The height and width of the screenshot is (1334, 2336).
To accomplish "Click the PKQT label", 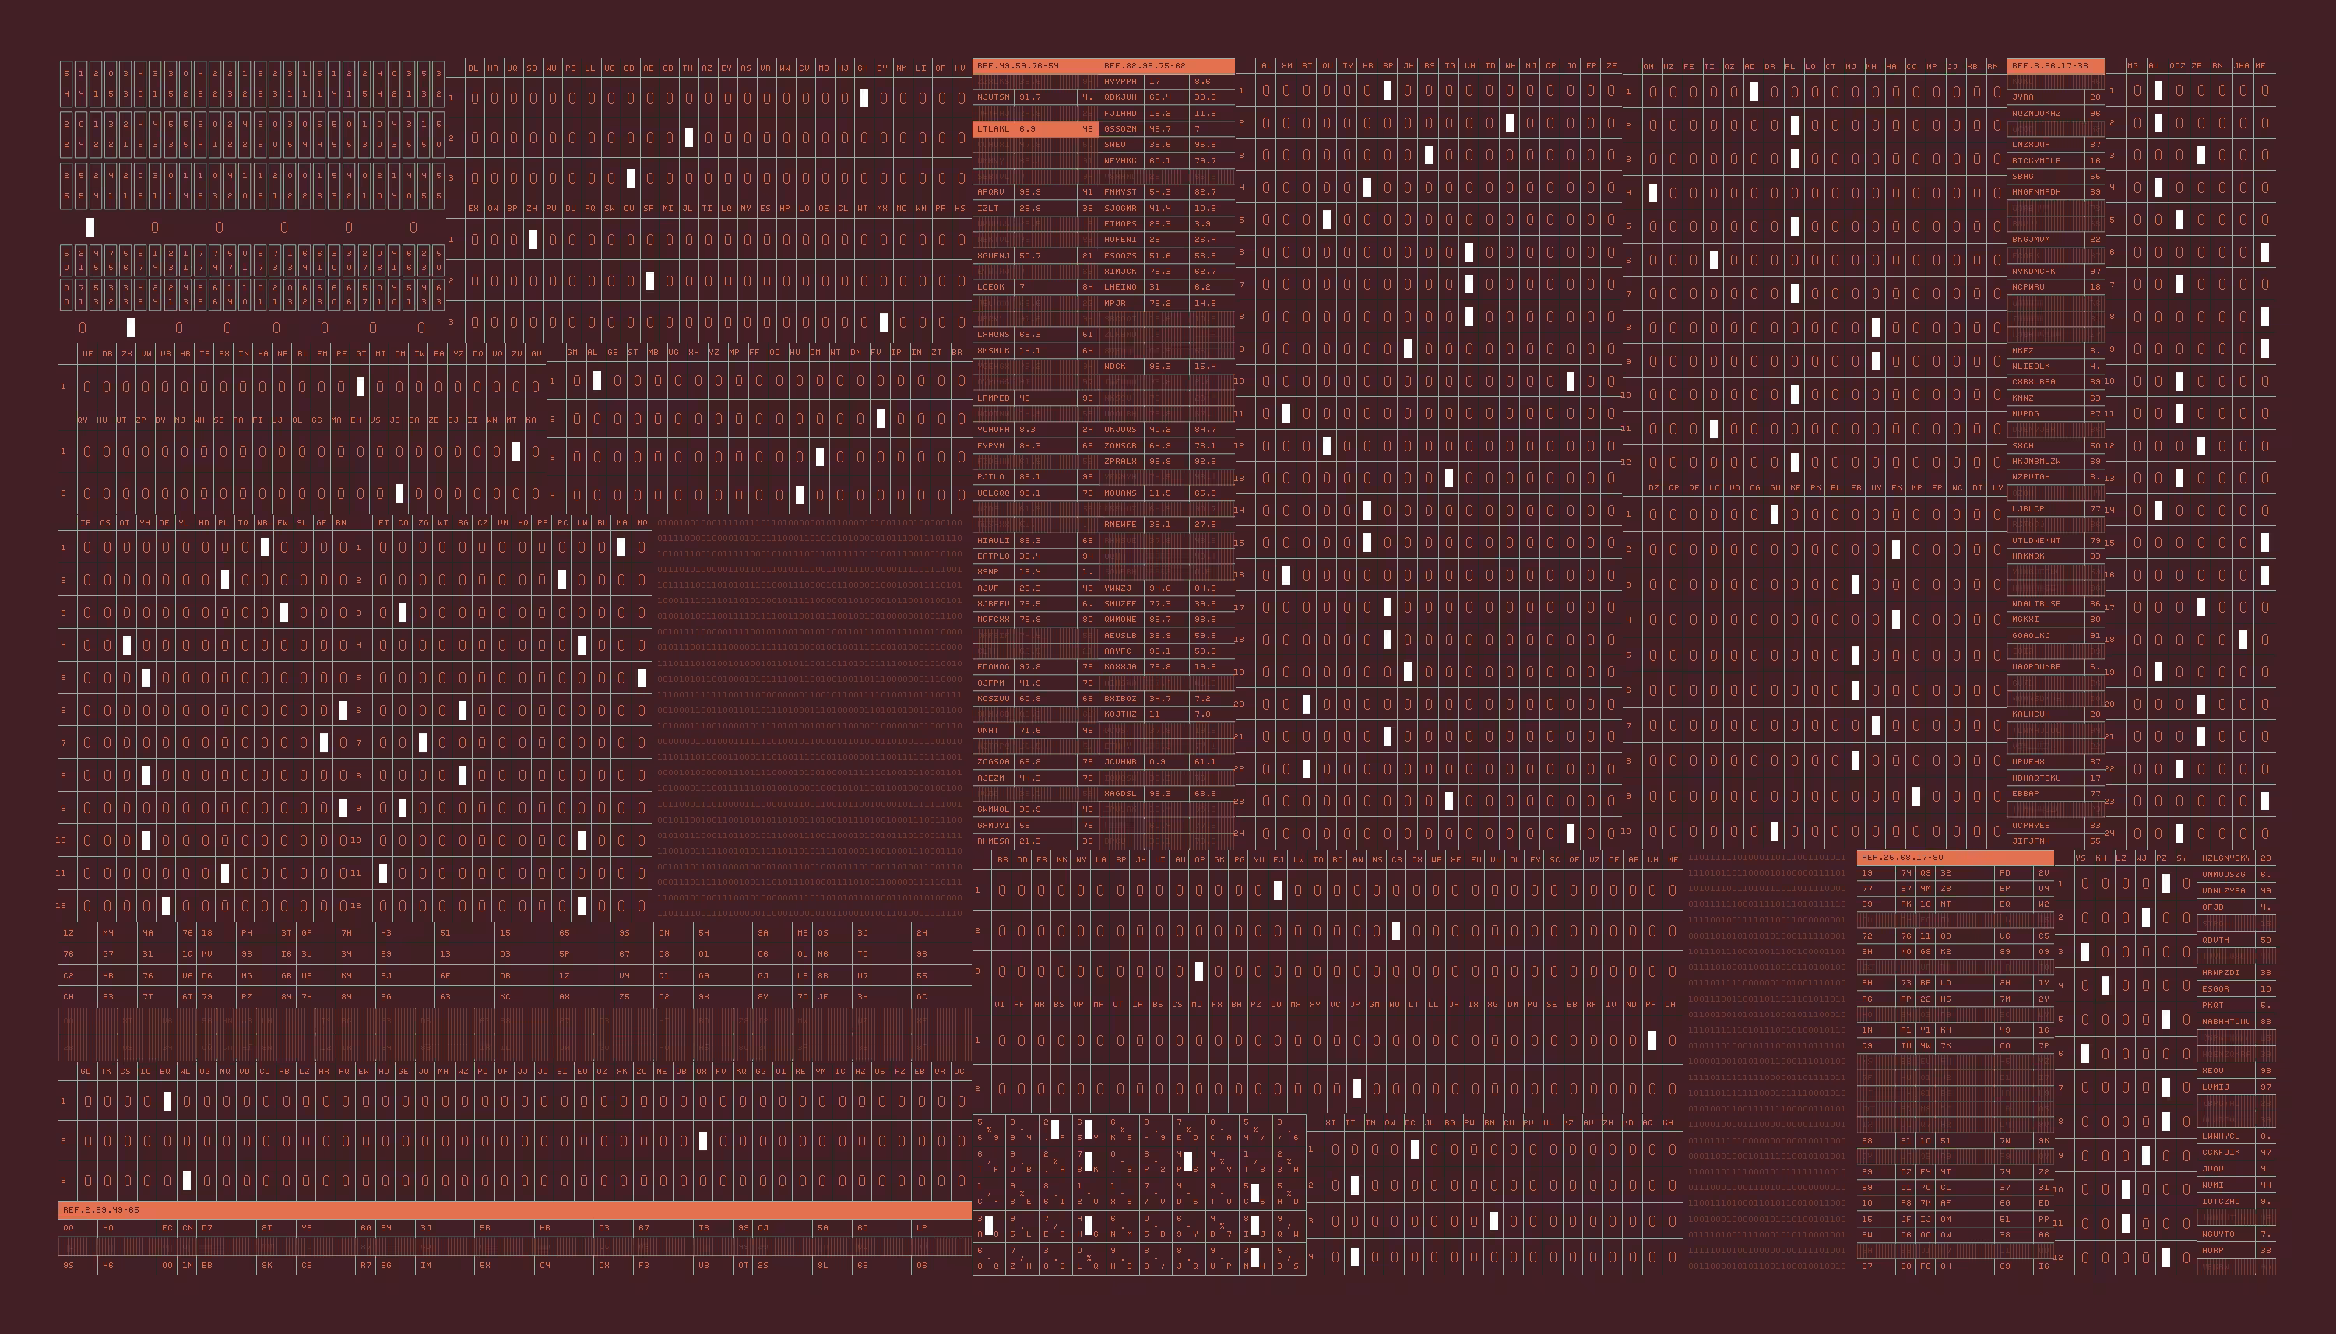I will pos(2212,1005).
